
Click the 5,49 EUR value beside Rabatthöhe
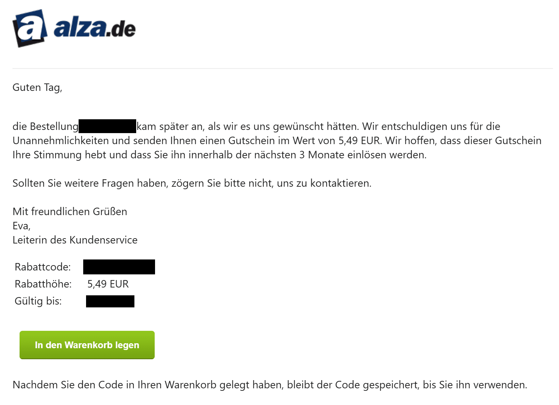click(x=108, y=284)
